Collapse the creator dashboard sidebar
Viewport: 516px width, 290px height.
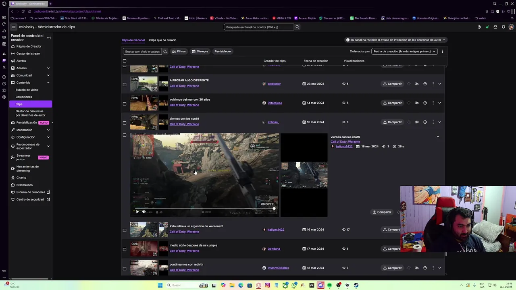[49, 38]
